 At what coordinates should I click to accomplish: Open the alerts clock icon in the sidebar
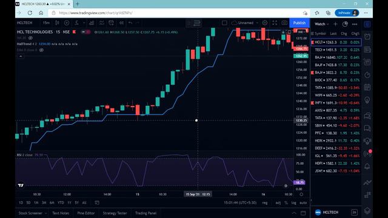pos(367,36)
